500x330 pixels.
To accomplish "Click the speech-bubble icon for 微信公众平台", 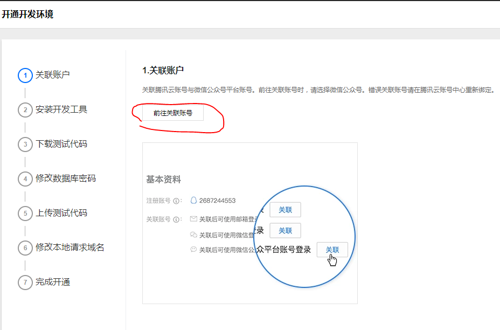I will (x=193, y=247).
